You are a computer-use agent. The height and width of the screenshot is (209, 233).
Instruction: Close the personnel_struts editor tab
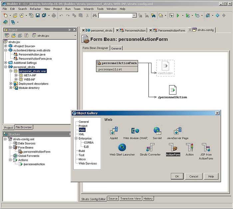(83, 30)
